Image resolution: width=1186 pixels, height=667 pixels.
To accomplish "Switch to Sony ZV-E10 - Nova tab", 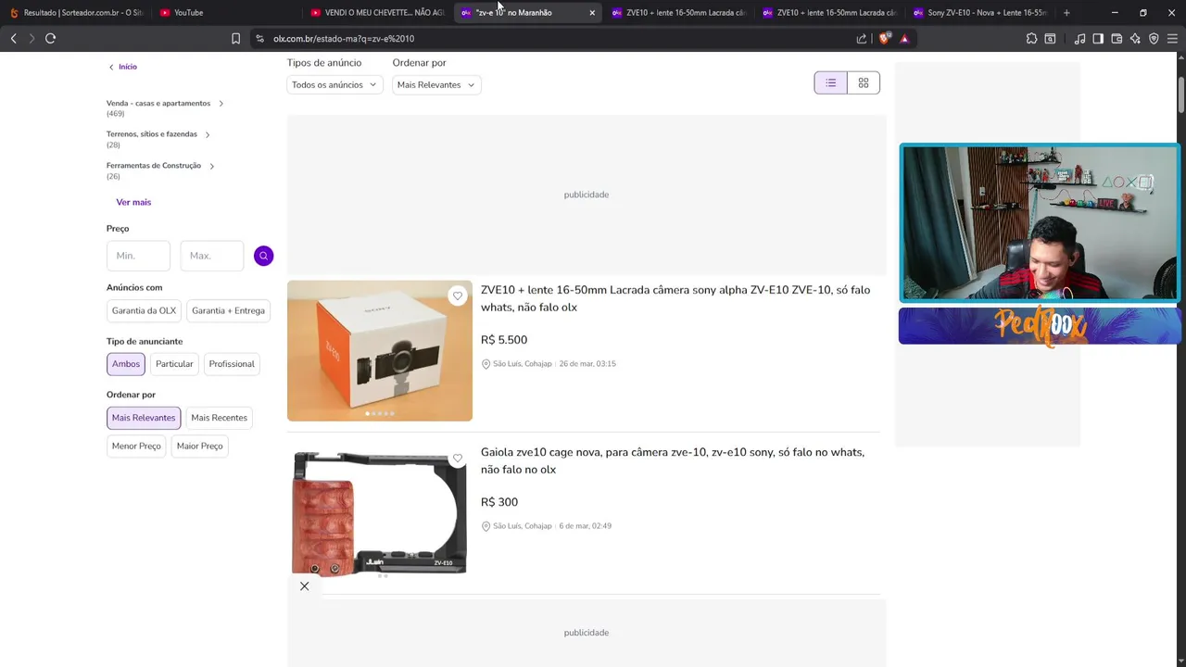I will [x=978, y=13].
